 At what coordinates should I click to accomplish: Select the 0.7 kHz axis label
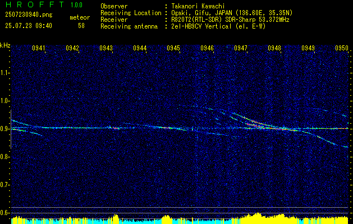[4, 185]
